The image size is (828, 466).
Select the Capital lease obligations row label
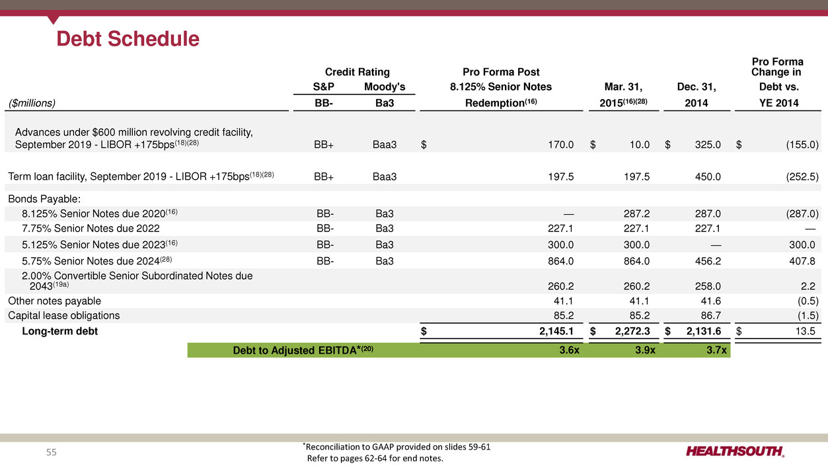[64, 315]
